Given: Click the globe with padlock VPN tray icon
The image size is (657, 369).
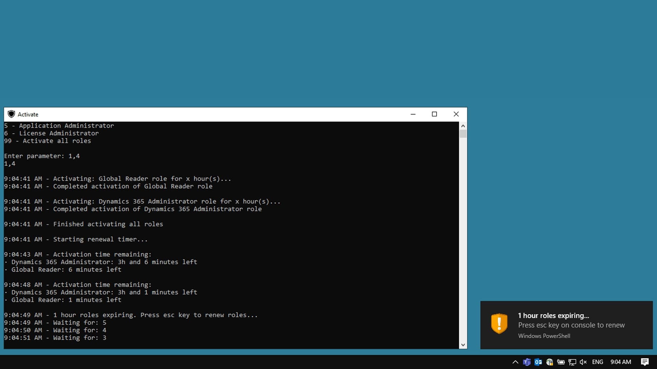Looking at the screenshot, I should [550, 362].
